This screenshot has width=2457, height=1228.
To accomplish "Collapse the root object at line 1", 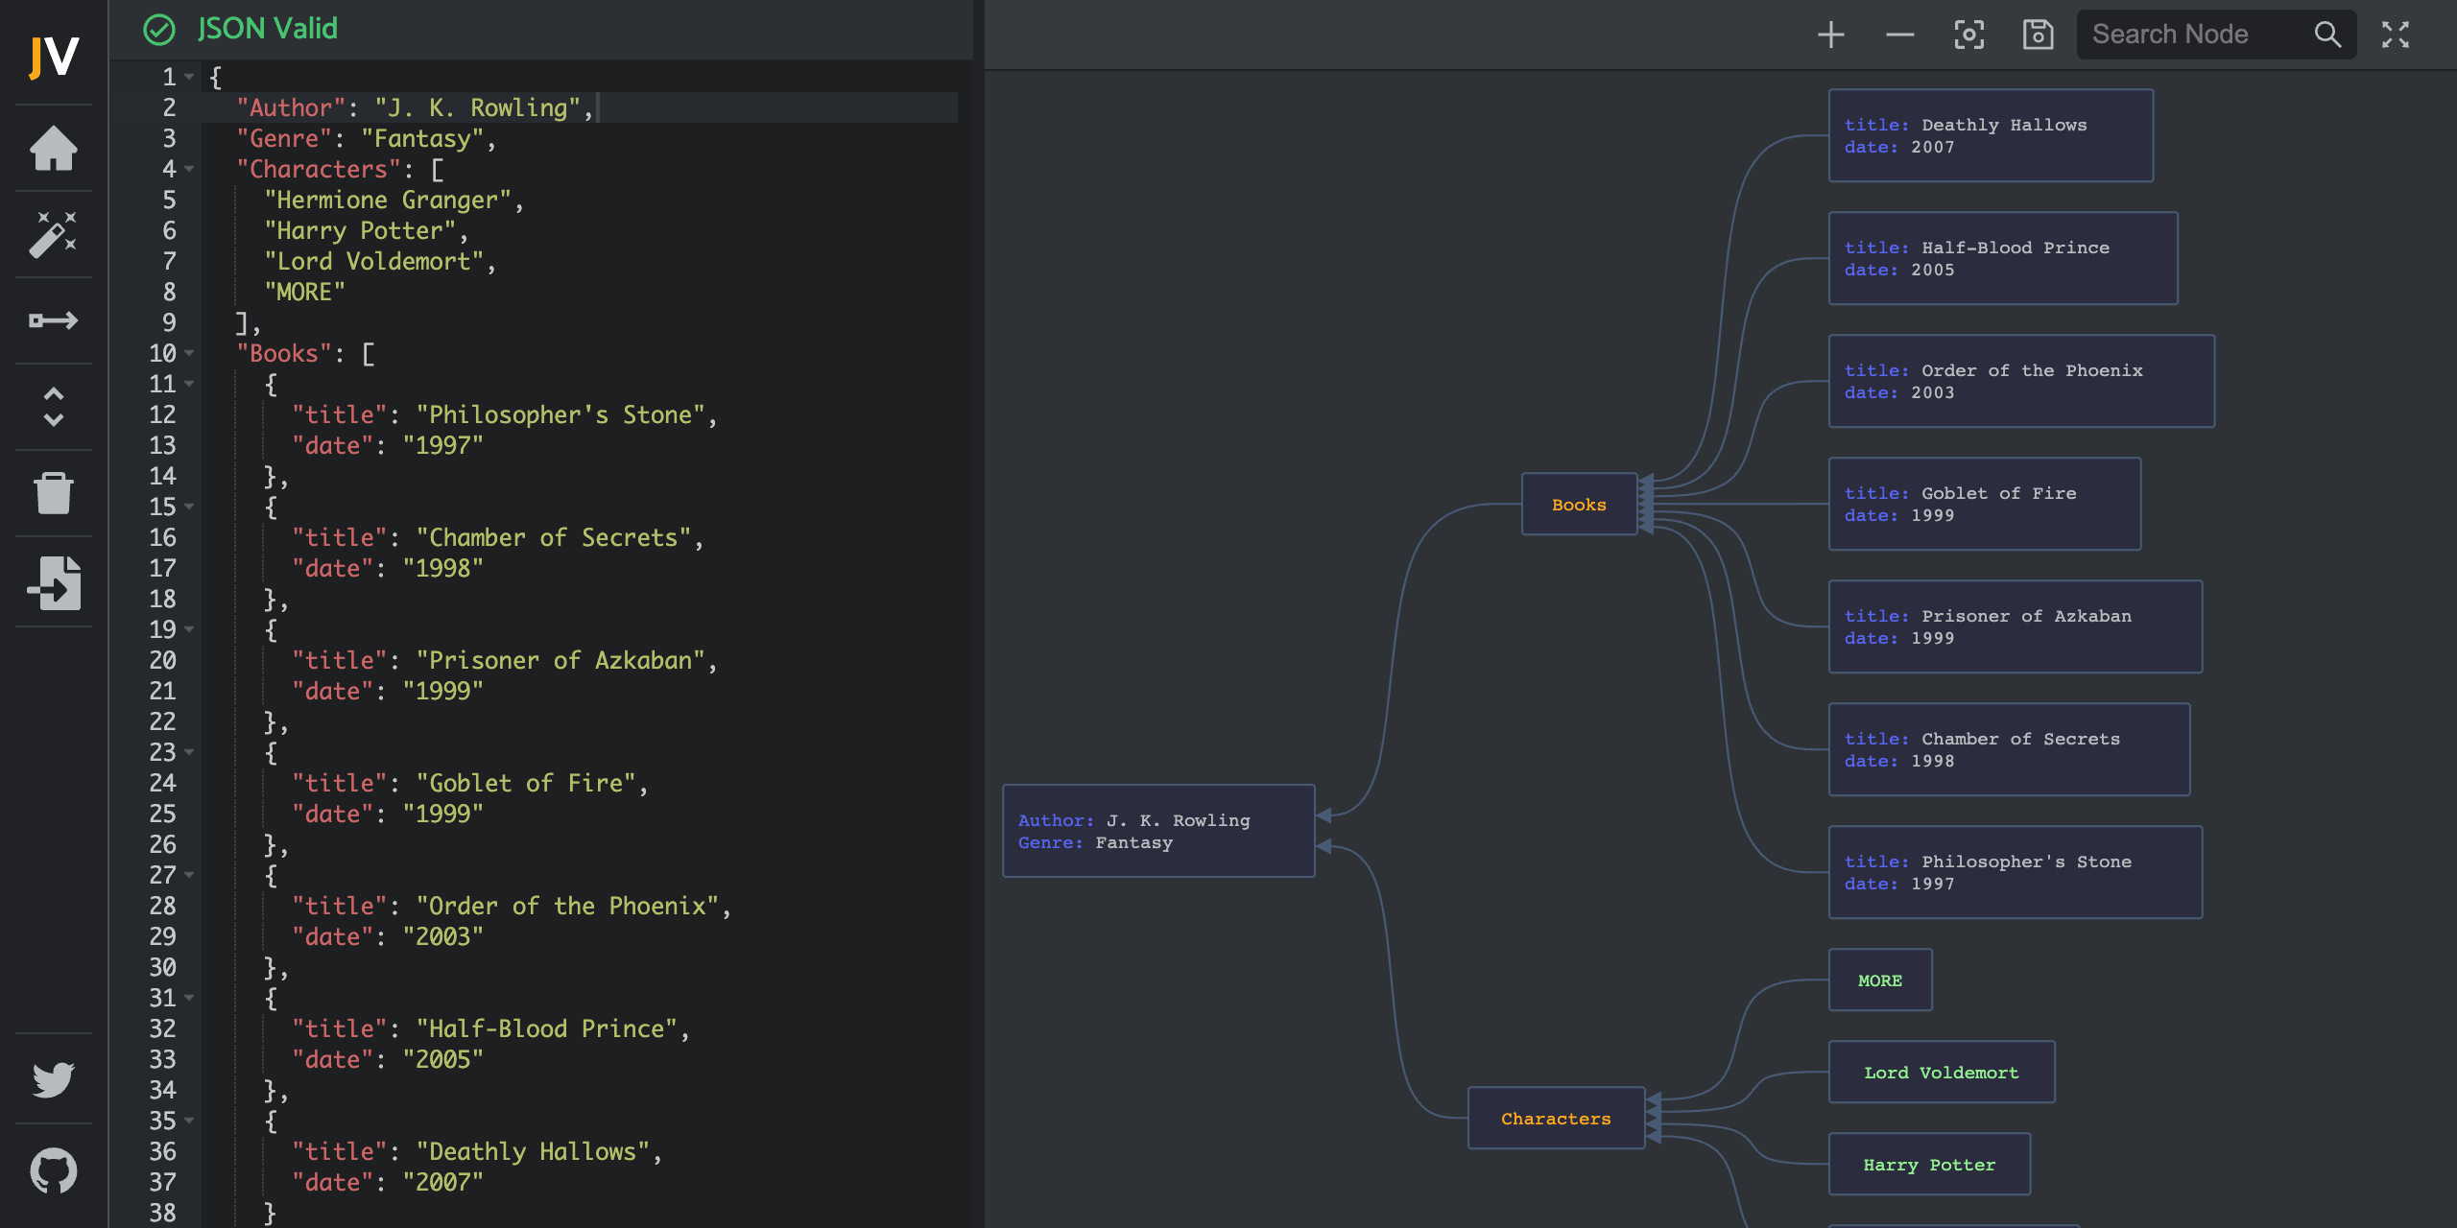I will coord(189,78).
